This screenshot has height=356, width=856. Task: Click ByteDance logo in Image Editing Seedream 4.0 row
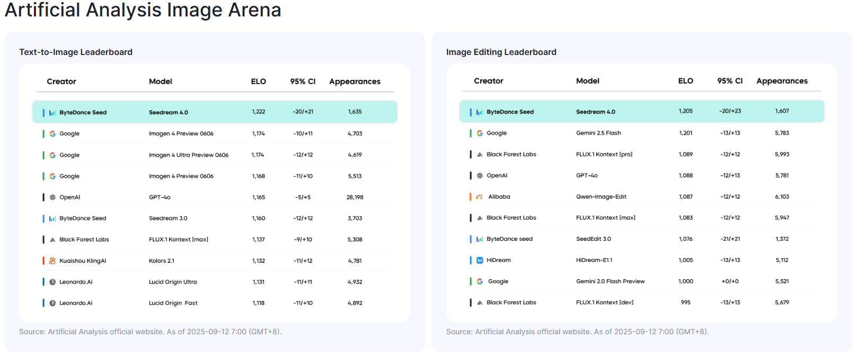point(480,112)
